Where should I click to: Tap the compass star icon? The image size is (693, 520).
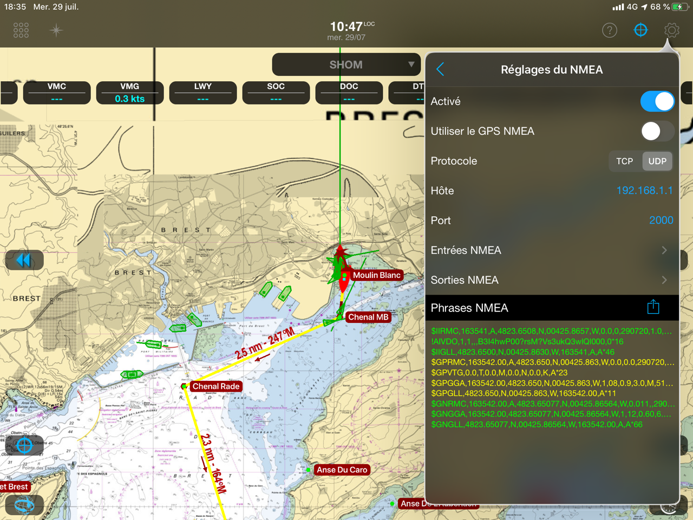click(x=56, y=30)
